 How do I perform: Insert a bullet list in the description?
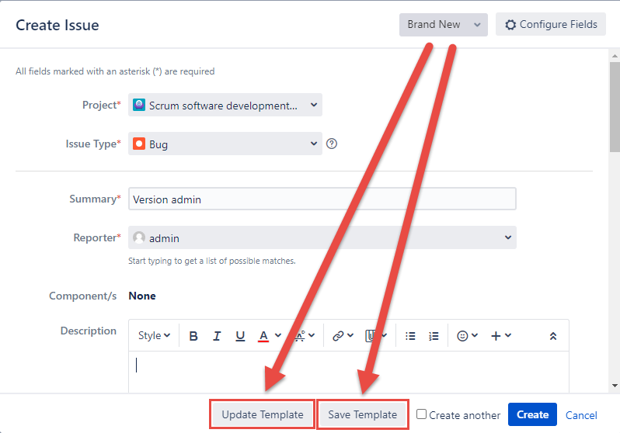point(410,336)
